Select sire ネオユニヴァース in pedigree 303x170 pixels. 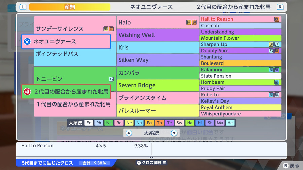tap(66, 41)
